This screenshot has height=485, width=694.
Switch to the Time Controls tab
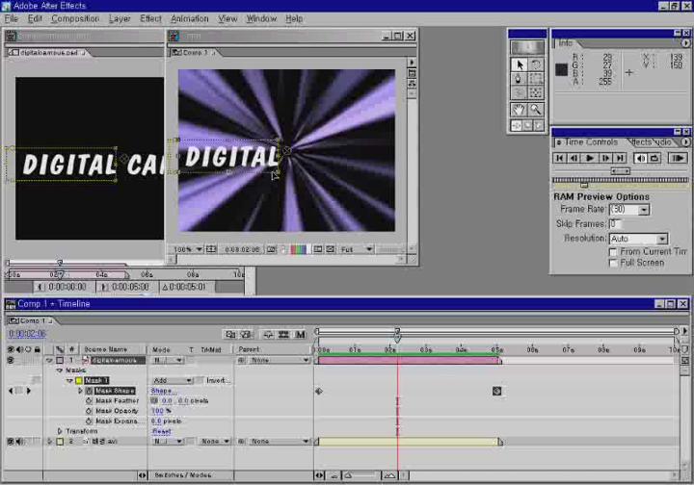591,142
